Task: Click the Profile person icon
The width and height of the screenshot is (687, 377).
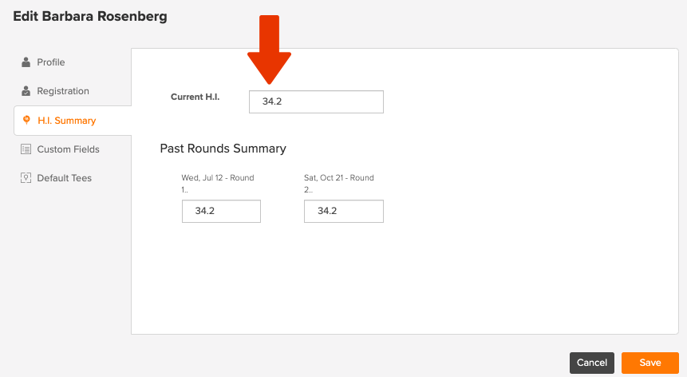Action: [26, 62]
